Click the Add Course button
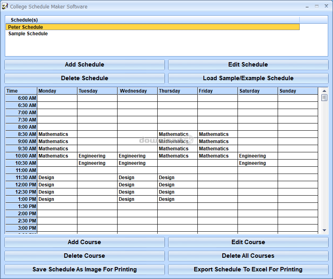This screenshot has width=333, height=279. pos(85,242)
